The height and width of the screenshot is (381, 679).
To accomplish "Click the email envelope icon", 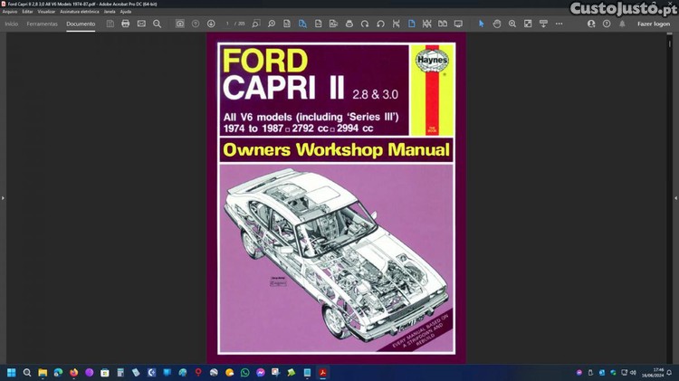I will pos(141,24).
